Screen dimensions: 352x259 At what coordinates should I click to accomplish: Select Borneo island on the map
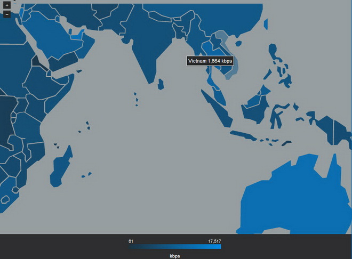255,107
